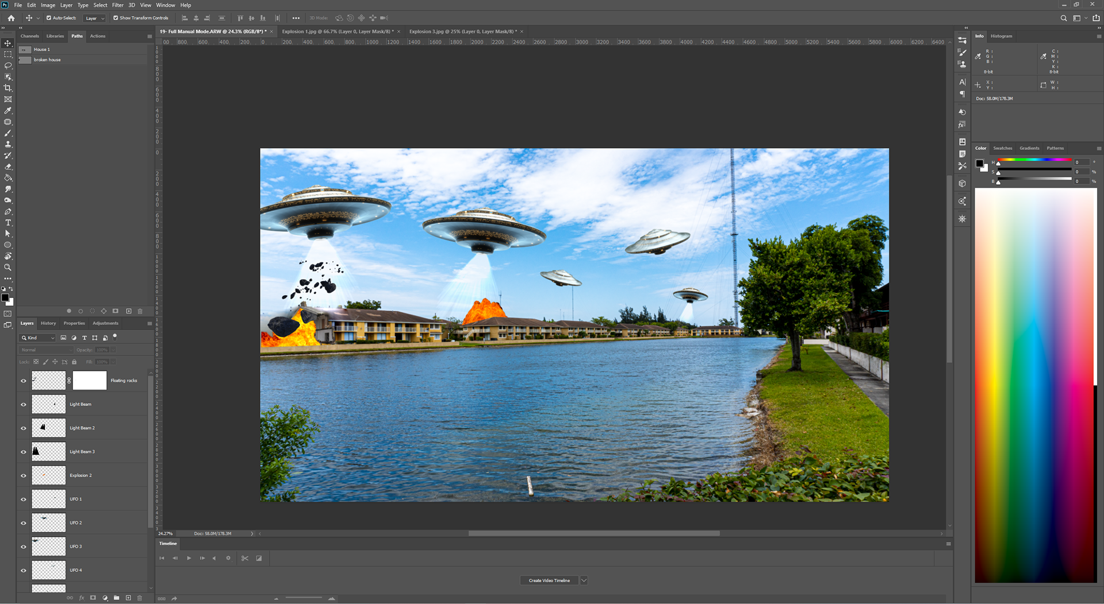Screen dimensions: 1104x604
Task: Select the Eyedropper tool
Action: (8, 110)
